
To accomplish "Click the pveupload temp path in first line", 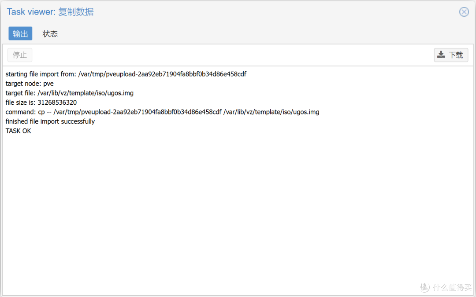I will pyautogui.click(x=162, y=74).
